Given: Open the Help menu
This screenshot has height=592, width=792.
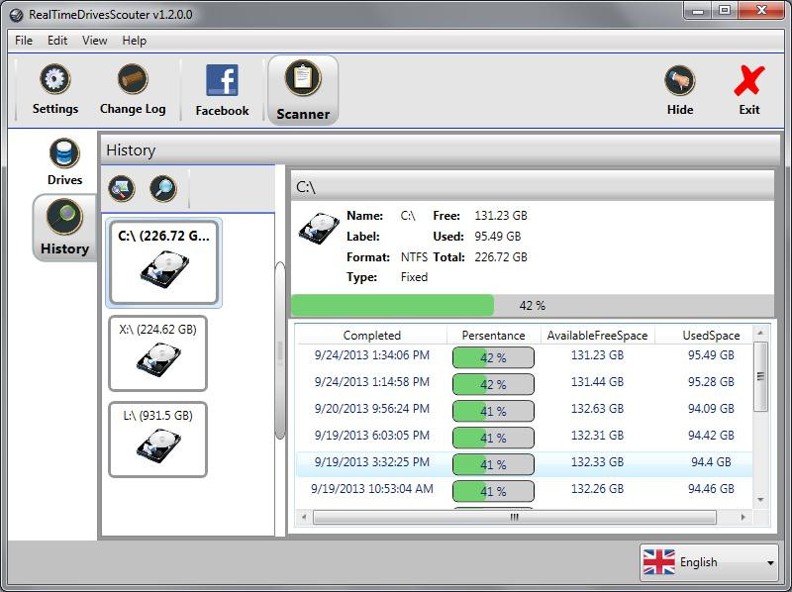Looking at the screenshot, I should [x=135, y=41].
